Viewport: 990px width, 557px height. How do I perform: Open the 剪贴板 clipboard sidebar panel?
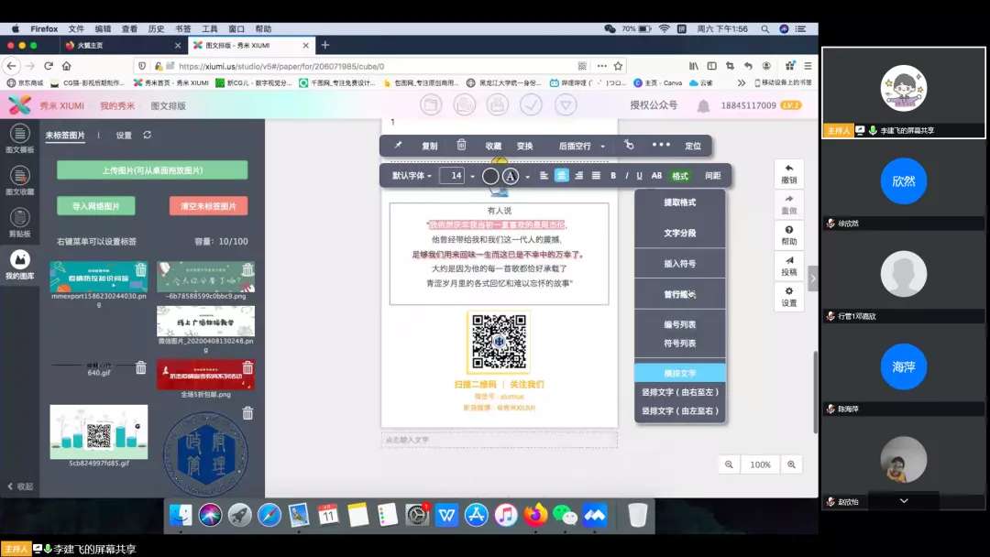pyautogui.click(x=19, y=220)
